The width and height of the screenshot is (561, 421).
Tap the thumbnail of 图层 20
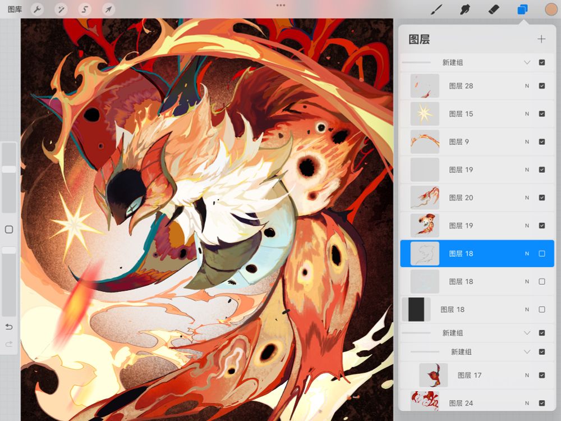[425, 198]
